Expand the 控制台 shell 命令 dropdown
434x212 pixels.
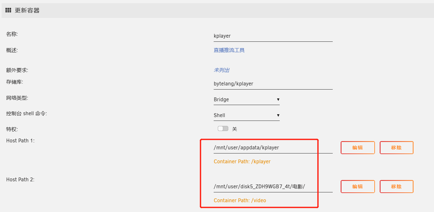pyautogui.click(x=246, y=115)
